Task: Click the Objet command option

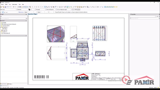Action: pyautogui.click(x=26, y=12)
